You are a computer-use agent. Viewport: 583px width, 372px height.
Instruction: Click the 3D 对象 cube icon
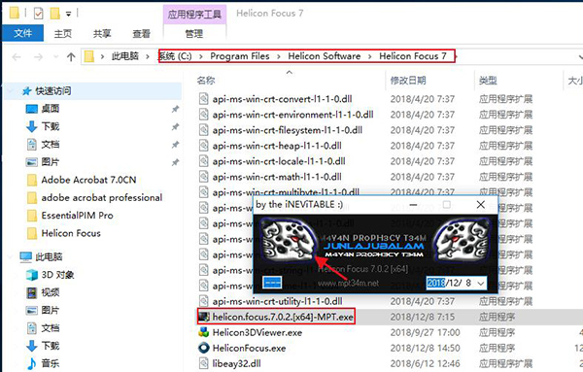point(32,275)
